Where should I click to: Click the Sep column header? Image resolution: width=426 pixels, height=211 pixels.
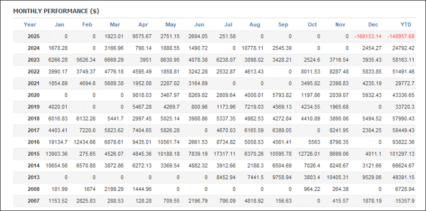(283, 25)
